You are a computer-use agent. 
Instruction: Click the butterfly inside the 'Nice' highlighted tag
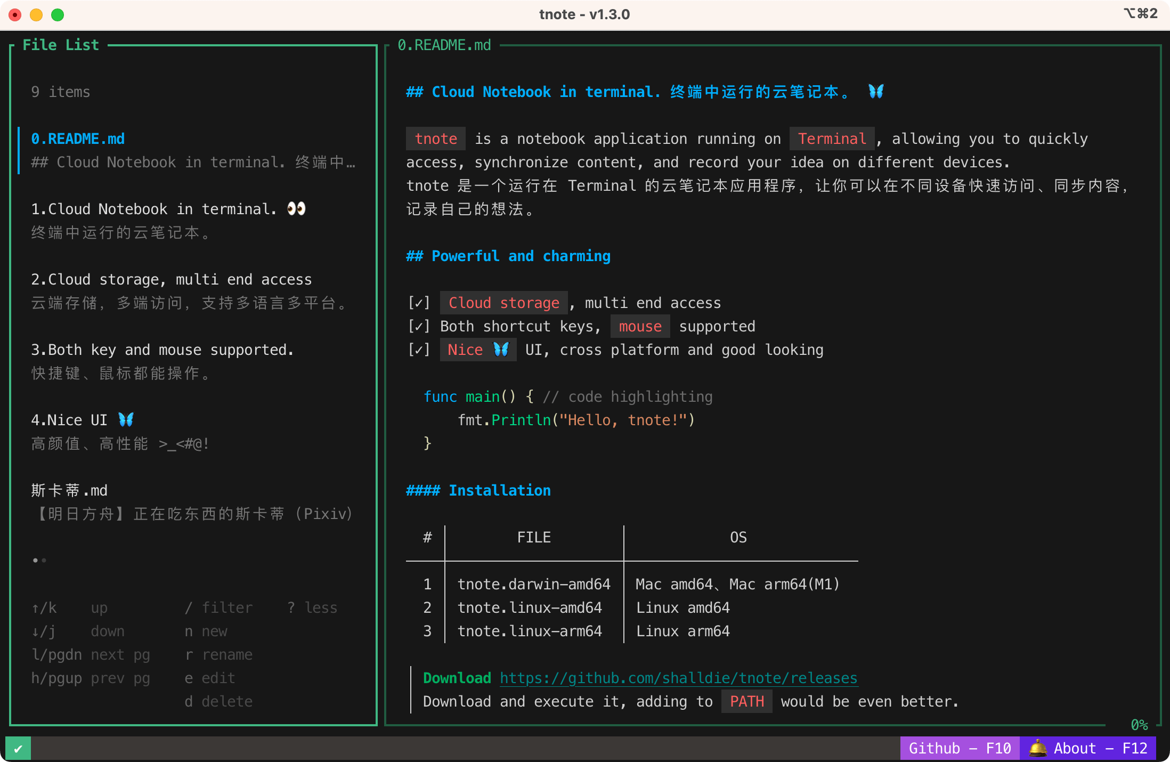click(x=501, y=350)
